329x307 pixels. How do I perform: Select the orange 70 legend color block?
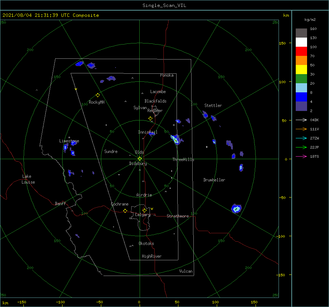[x=301, y=60]
